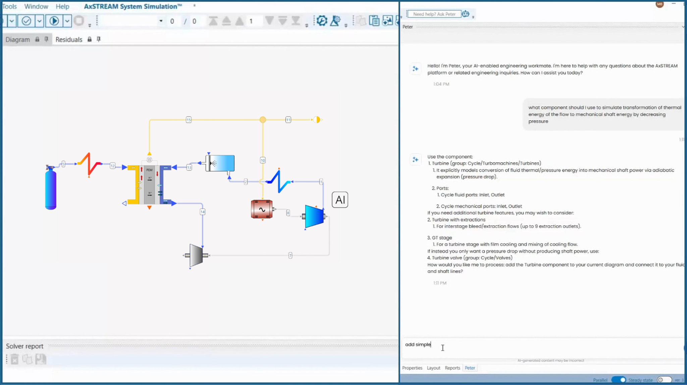
Task: Click the Need help? Ask Peter field
Action: click(x=434, y=14)
